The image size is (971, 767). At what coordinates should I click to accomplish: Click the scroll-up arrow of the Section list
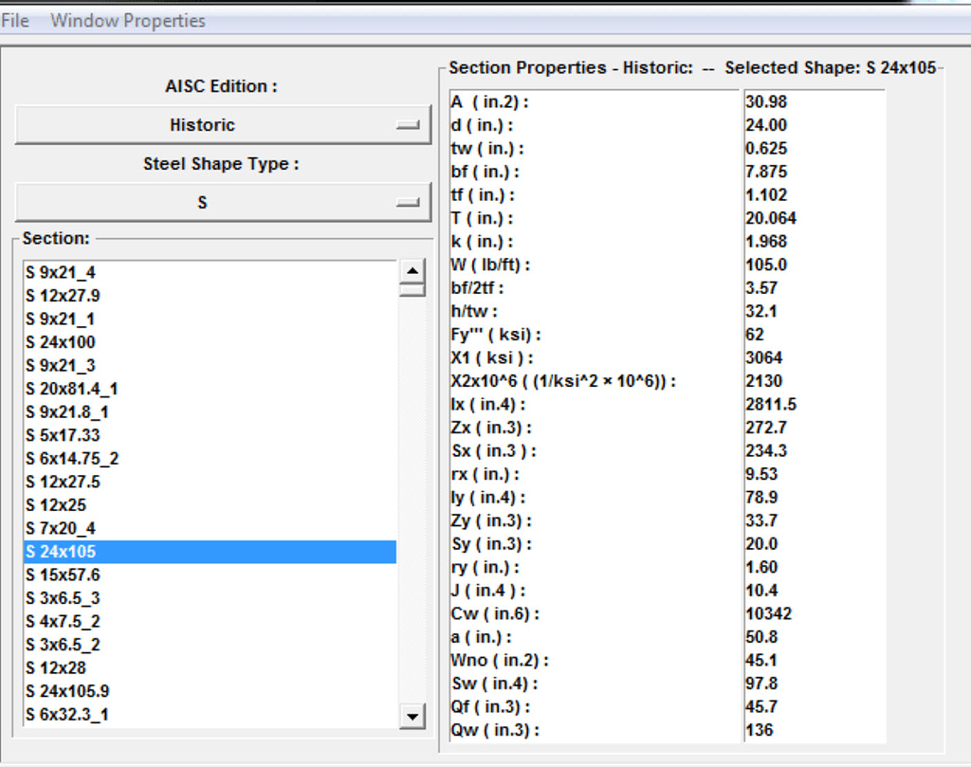(412, 272)
